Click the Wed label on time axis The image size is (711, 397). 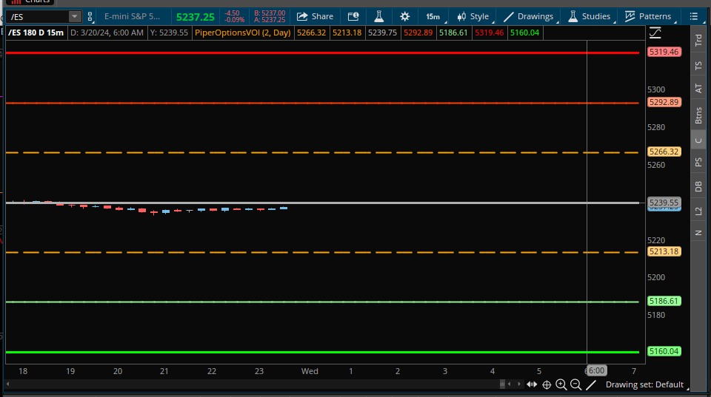pos(310,371)
